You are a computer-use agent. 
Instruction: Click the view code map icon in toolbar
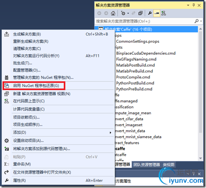coord(164,13)
